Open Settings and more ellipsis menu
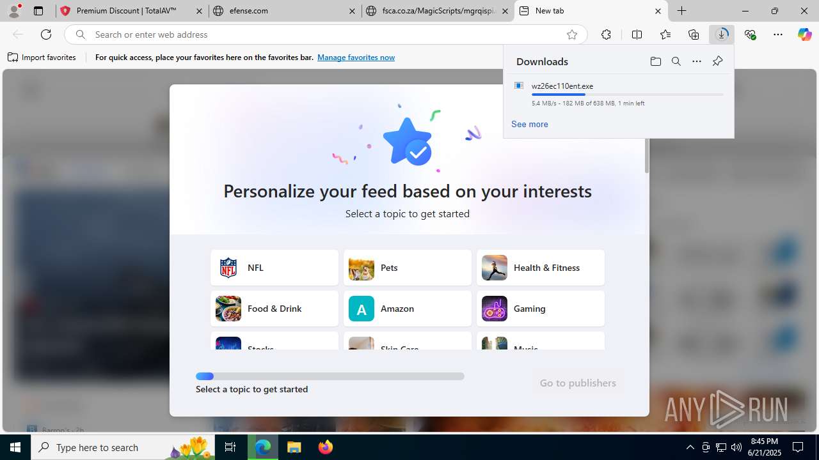The width and height of the screenshot is (819, 460). coord(778,34)
